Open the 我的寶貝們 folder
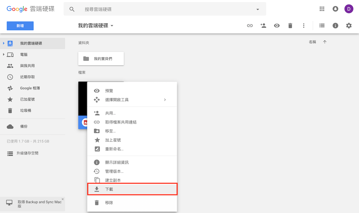 [101, 59]
